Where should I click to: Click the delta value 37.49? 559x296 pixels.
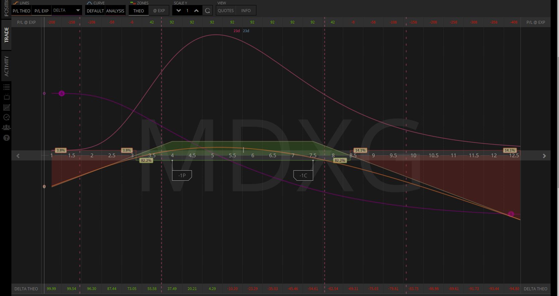172,289
